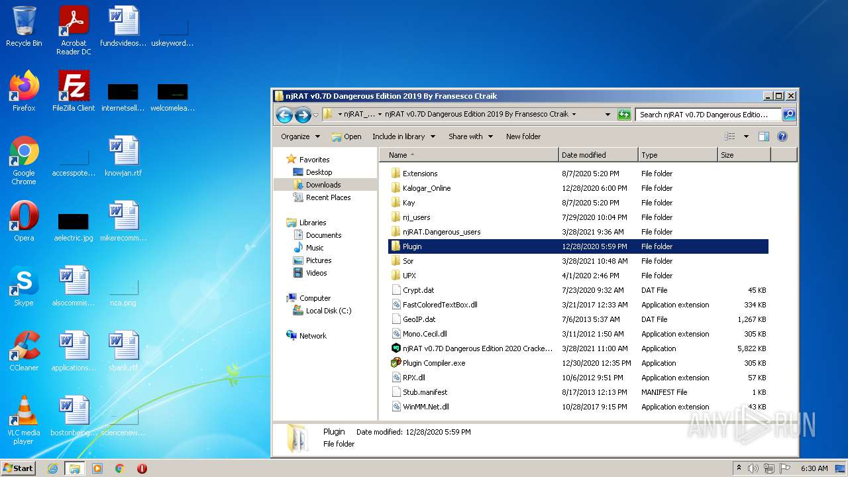Click the search magnifier icon

[789, 115]
